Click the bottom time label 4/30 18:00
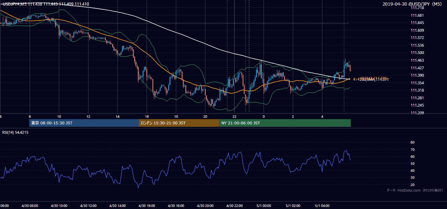Image resolution: width=447 pixels, height=209 pixels. click(x=176, y=206)
